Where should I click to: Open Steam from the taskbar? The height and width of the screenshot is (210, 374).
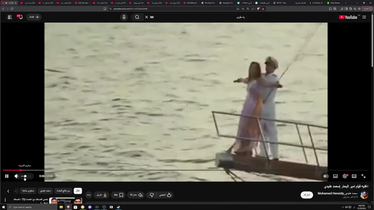118,207
